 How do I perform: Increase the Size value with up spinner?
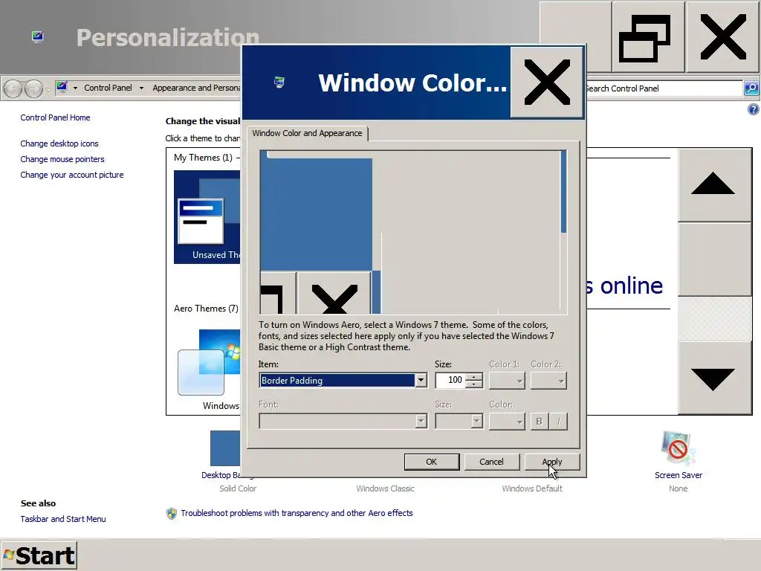473,377
